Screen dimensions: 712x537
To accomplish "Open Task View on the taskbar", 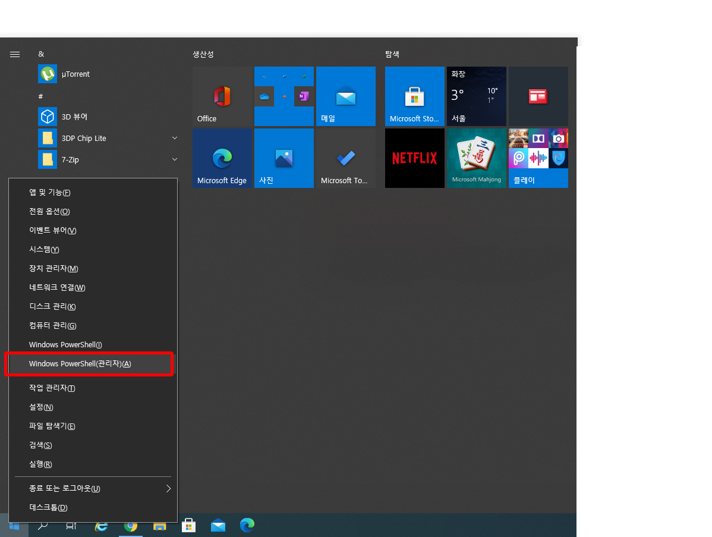I will point(72,526).
